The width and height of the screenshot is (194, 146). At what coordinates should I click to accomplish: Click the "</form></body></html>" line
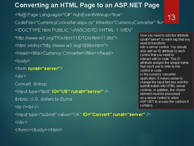point(39,130)
